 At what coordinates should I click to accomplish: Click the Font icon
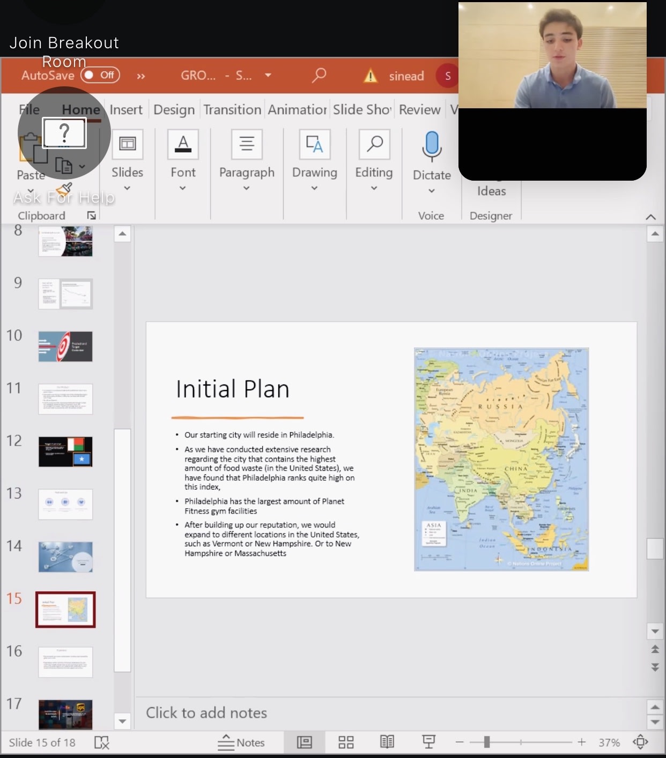[183, 144]
